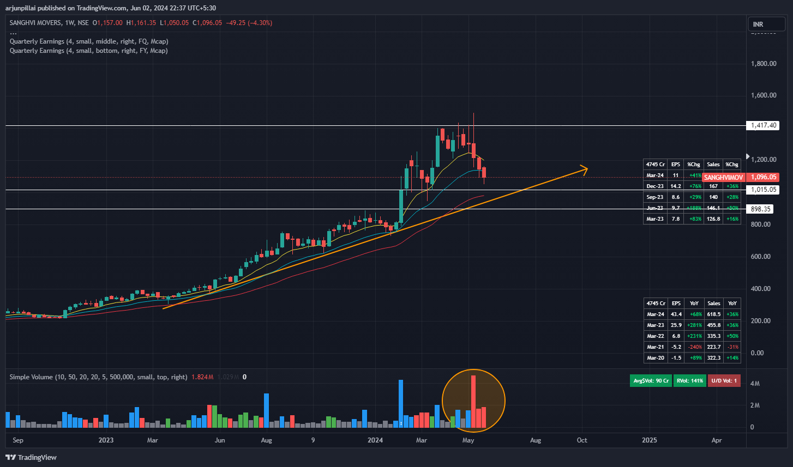This screenshot has width=793, height=467.
Task: Click the 322.3 sales cell
Action: click(x=713, y=358)
